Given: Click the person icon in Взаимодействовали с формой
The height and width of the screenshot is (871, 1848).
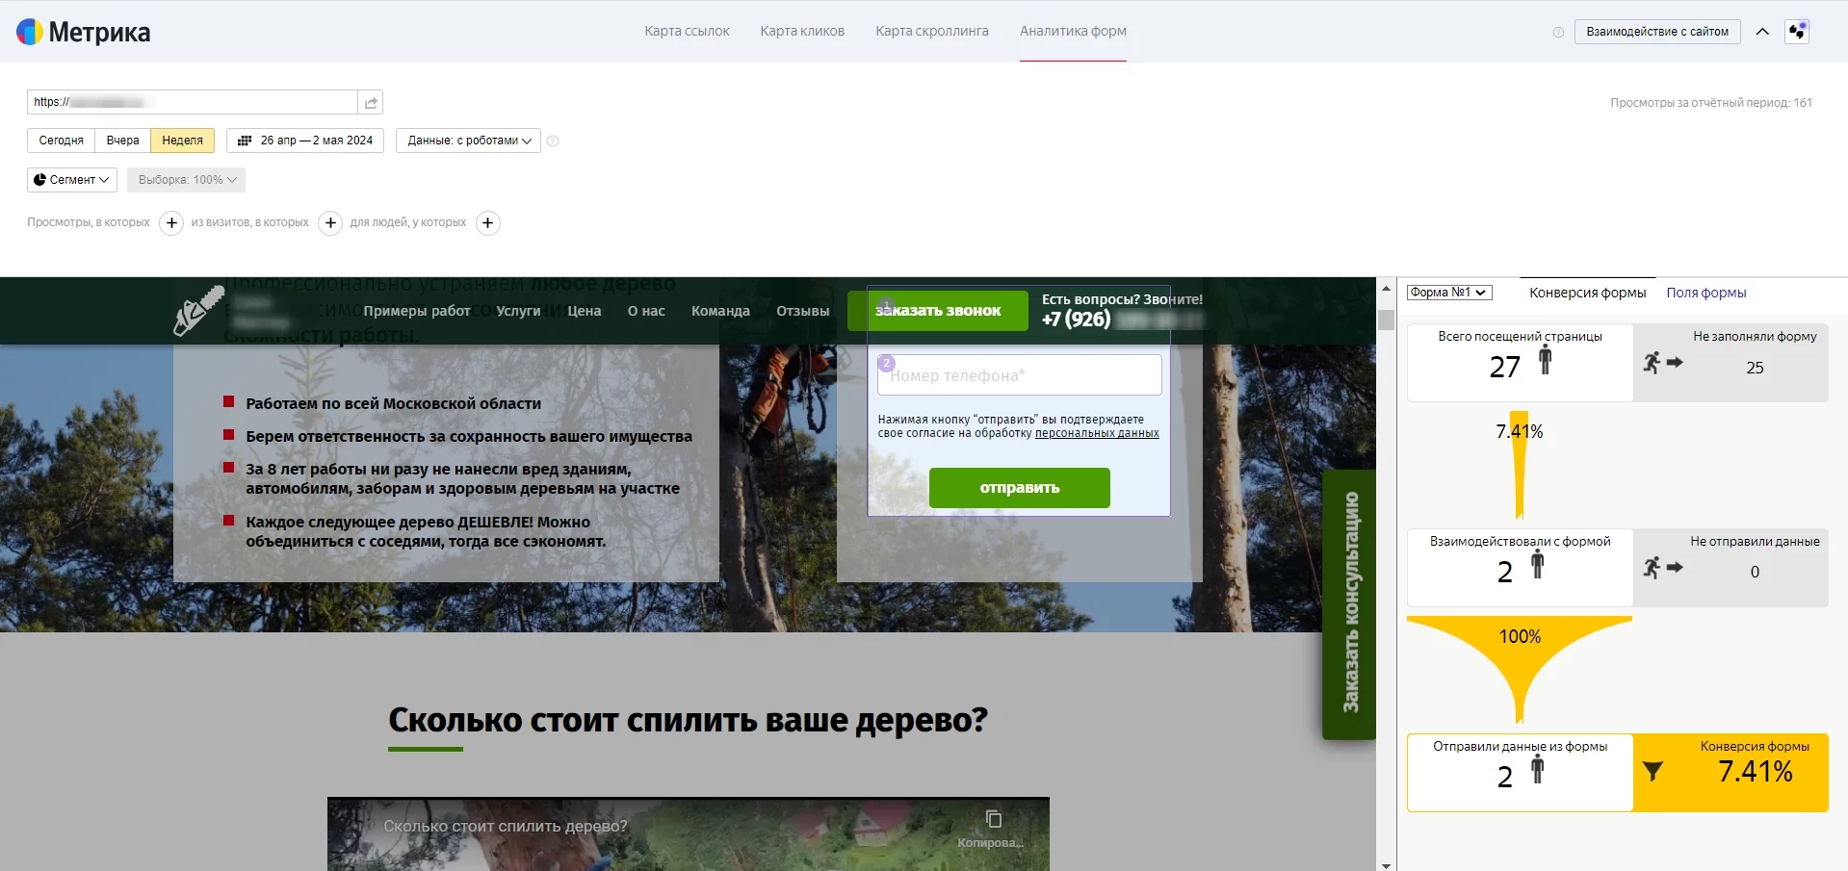Looking at the screenshot, I should pos(1537,565).
